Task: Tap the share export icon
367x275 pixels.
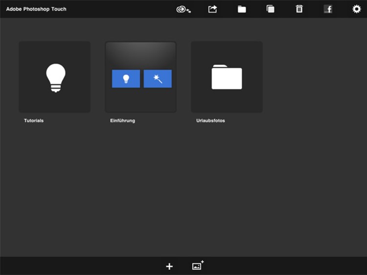Action: [x=212, y=9]
